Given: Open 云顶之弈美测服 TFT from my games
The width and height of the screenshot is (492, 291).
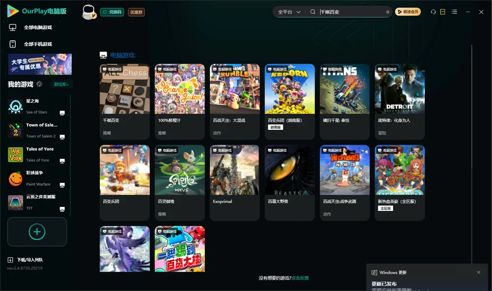Looking at the screenshot, I should [38, 202].
